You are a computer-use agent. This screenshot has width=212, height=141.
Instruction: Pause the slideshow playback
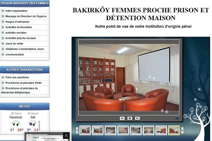pyautogui.click(x=130, y=118)
